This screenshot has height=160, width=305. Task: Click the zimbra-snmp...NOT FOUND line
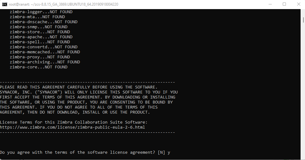coord(39,27)
